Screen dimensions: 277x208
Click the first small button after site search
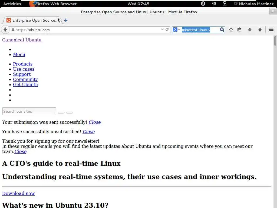coord(61,112)
